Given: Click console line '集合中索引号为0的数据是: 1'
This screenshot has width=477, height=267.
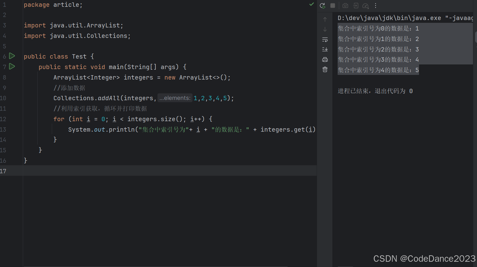Looking at the screenshot, I should [x=378, y=28].
